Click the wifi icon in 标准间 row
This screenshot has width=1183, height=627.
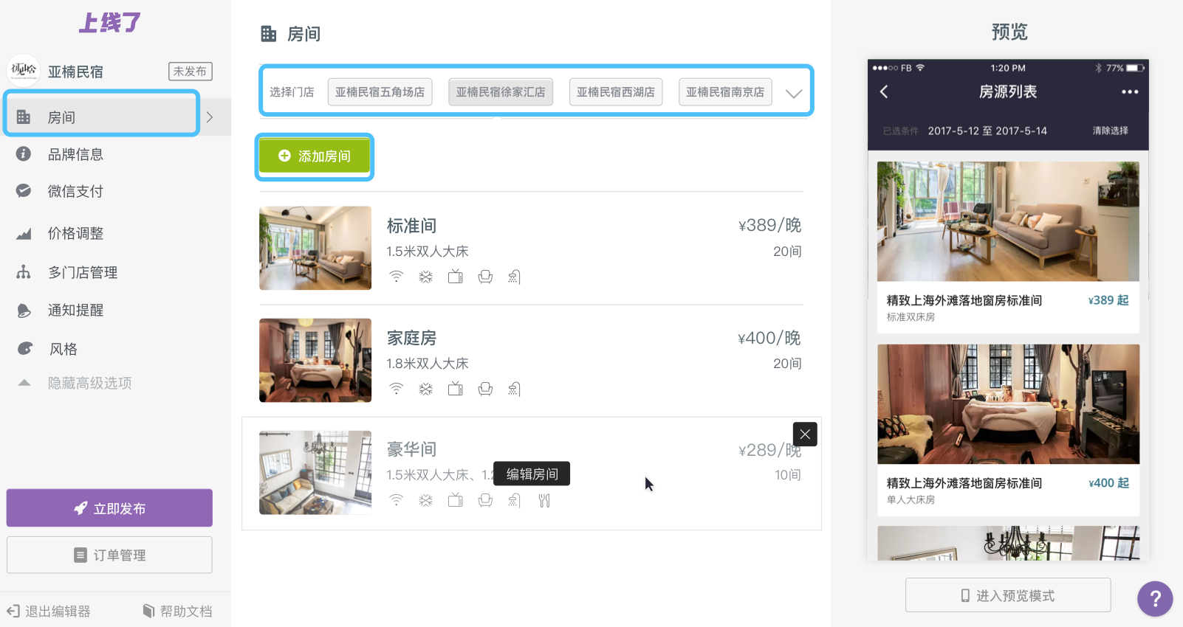397,277
